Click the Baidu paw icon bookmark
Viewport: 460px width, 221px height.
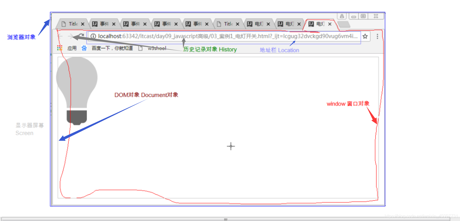(x=84, y=48)
